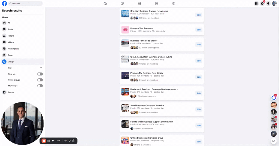Click "13 friends are members" text
The width and height of the screenshot is (279, 146).
(x=149, y=18)
